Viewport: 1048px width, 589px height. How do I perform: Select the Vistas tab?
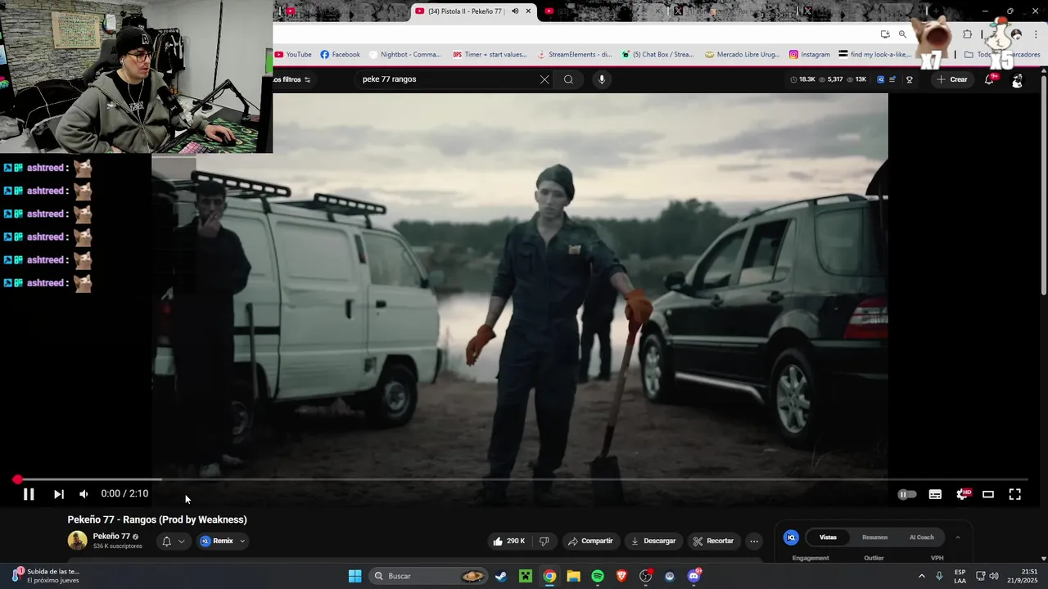[x=828, y=537]
